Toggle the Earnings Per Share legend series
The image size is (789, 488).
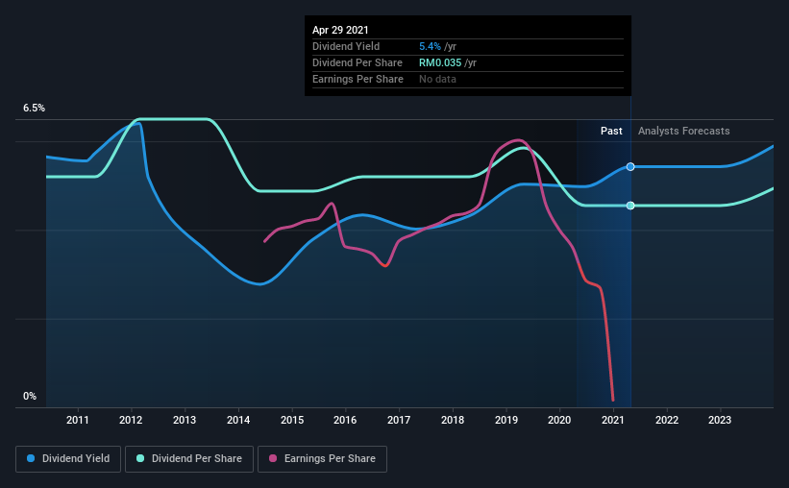[322, 459]
